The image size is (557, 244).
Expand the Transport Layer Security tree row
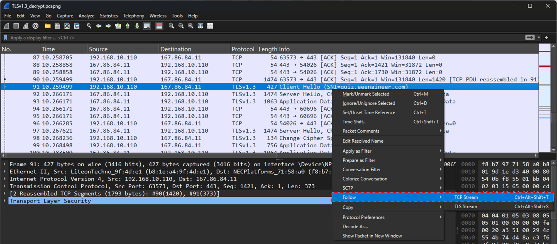pyautogui.click(x=4, y=201)
